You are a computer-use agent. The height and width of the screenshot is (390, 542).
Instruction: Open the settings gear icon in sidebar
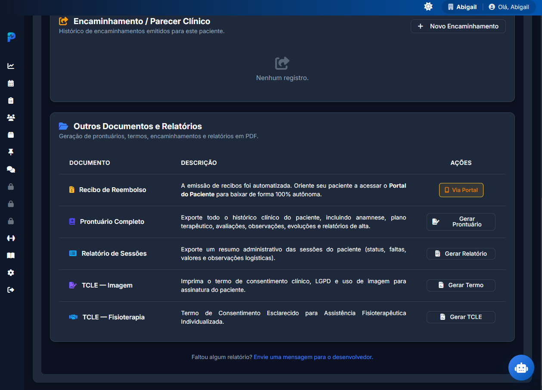tap(11, 272)
